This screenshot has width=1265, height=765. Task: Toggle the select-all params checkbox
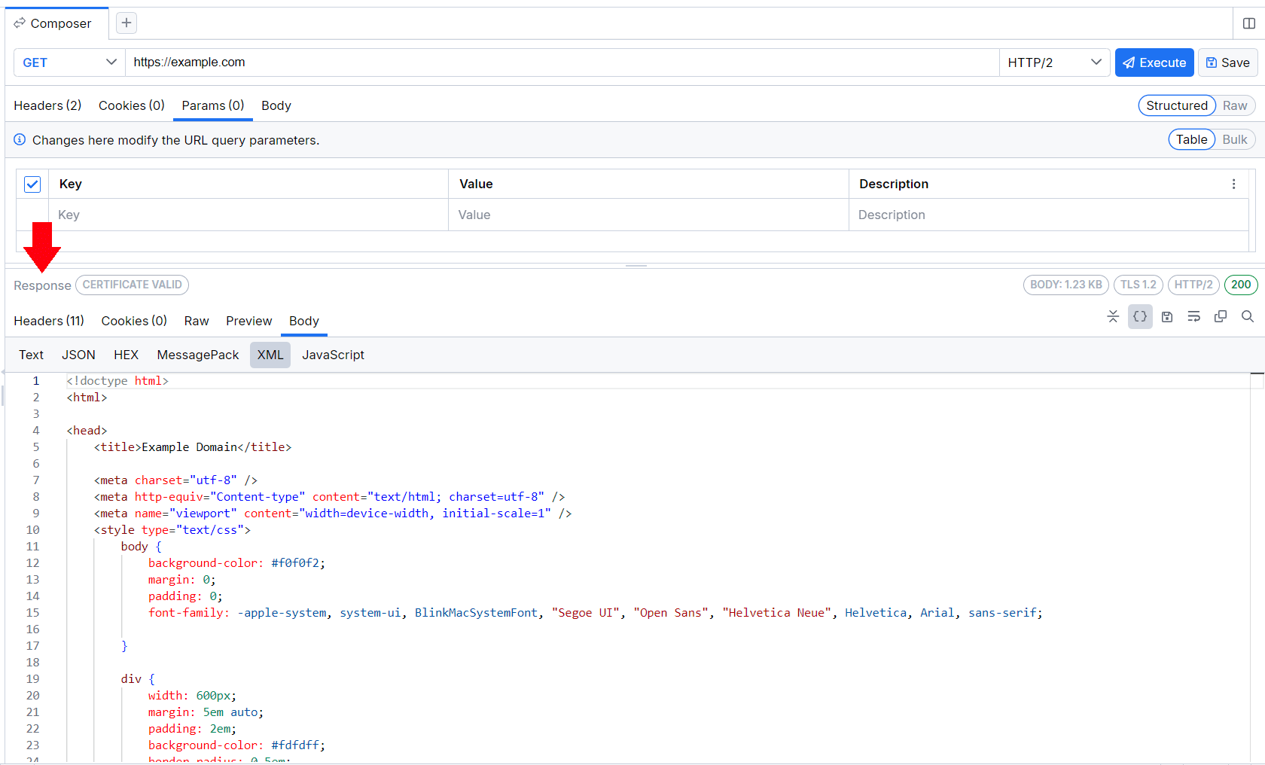[x=32, y=184]
